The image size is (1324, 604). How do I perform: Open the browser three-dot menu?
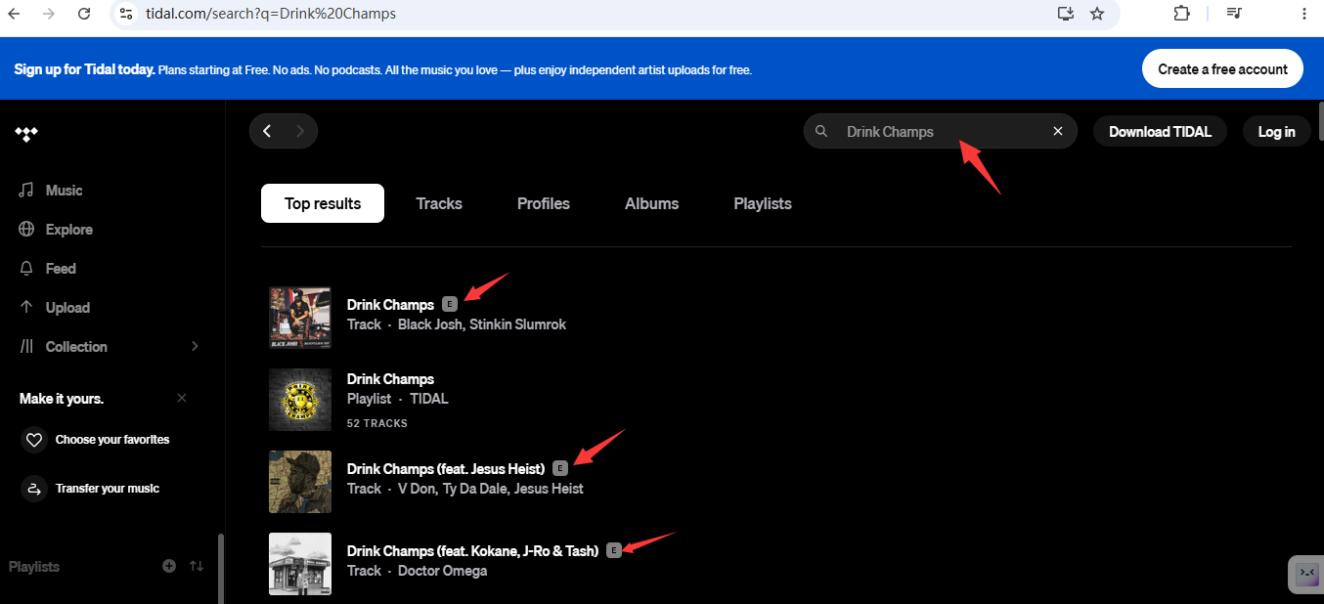click(1303, 14)
